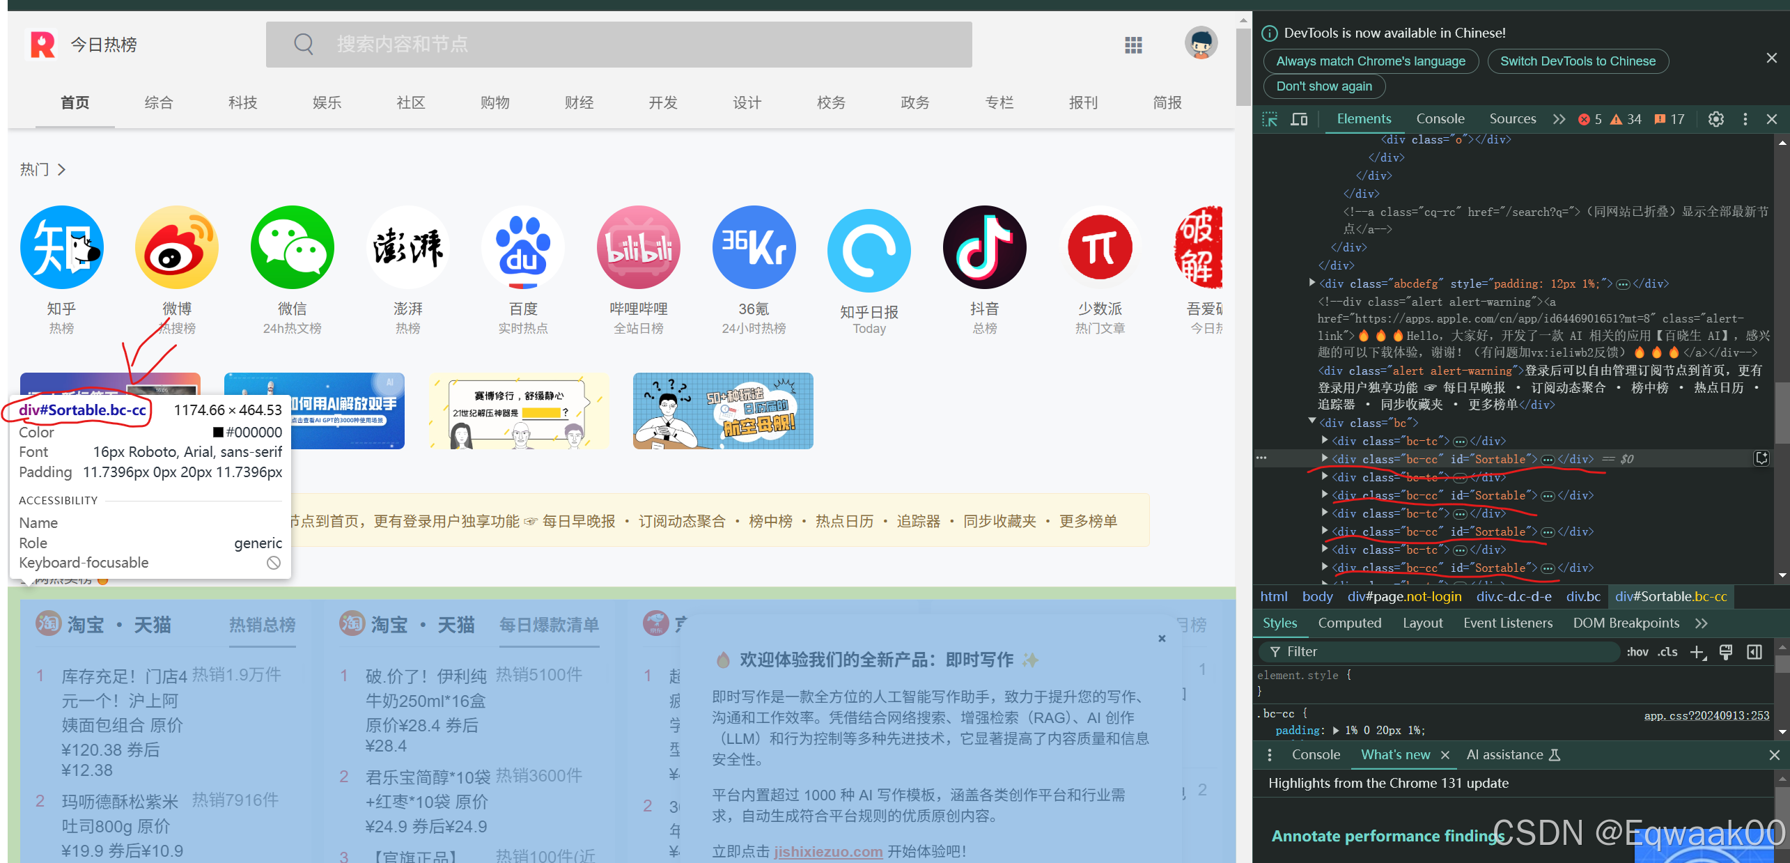This screenshot has height=863, width=1790.
Task: Toggle the device toolbar icon
Action: pos(1299,119)
